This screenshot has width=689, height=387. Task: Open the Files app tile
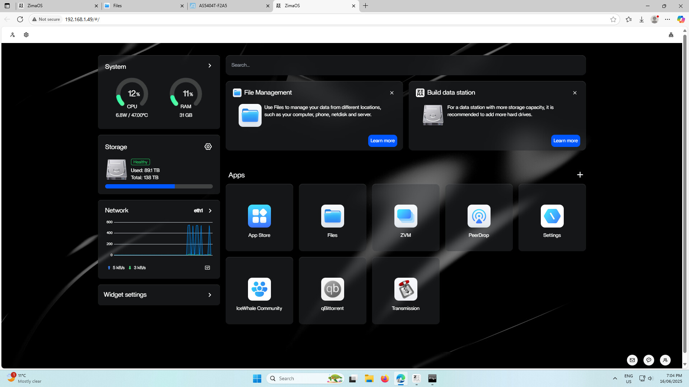click(332, 218)
